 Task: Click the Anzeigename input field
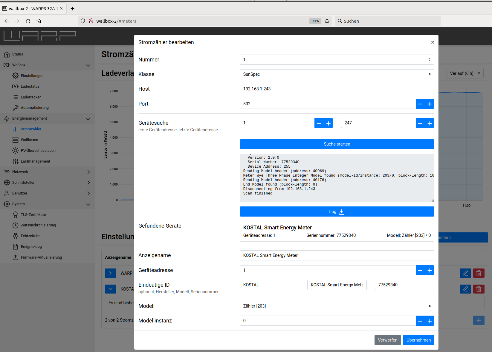pos(337,255)
